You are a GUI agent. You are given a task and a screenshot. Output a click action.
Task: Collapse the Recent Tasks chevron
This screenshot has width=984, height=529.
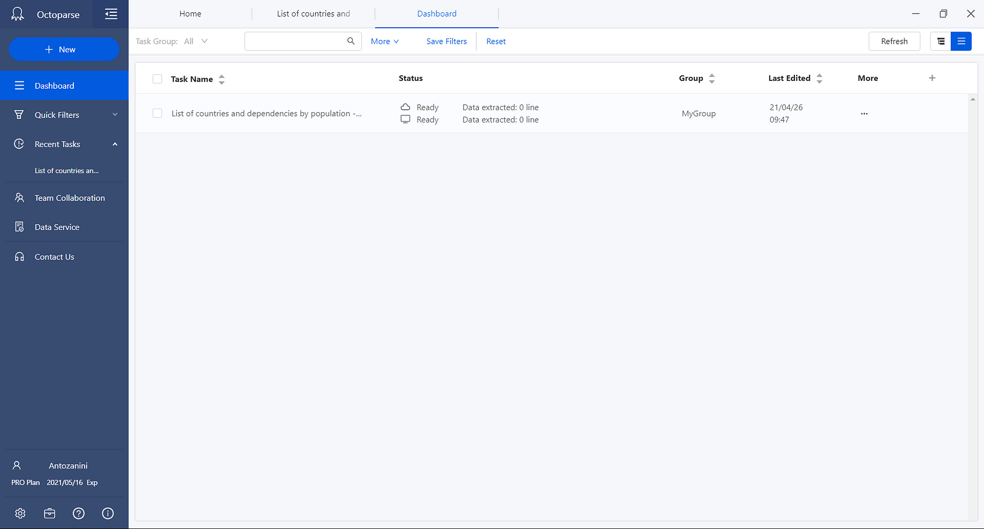click(115, 144)
